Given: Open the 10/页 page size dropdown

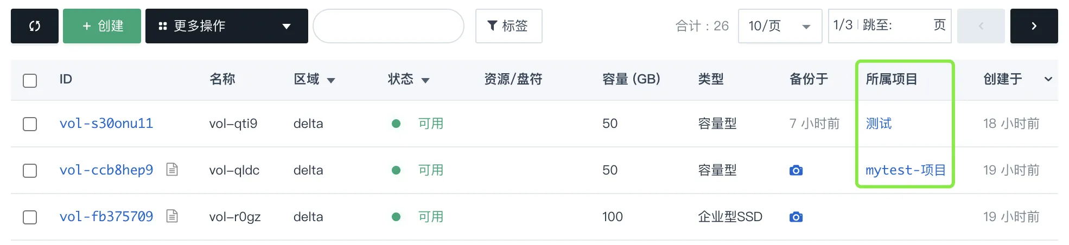Looking at the screenshot, I should pos(780,26).
